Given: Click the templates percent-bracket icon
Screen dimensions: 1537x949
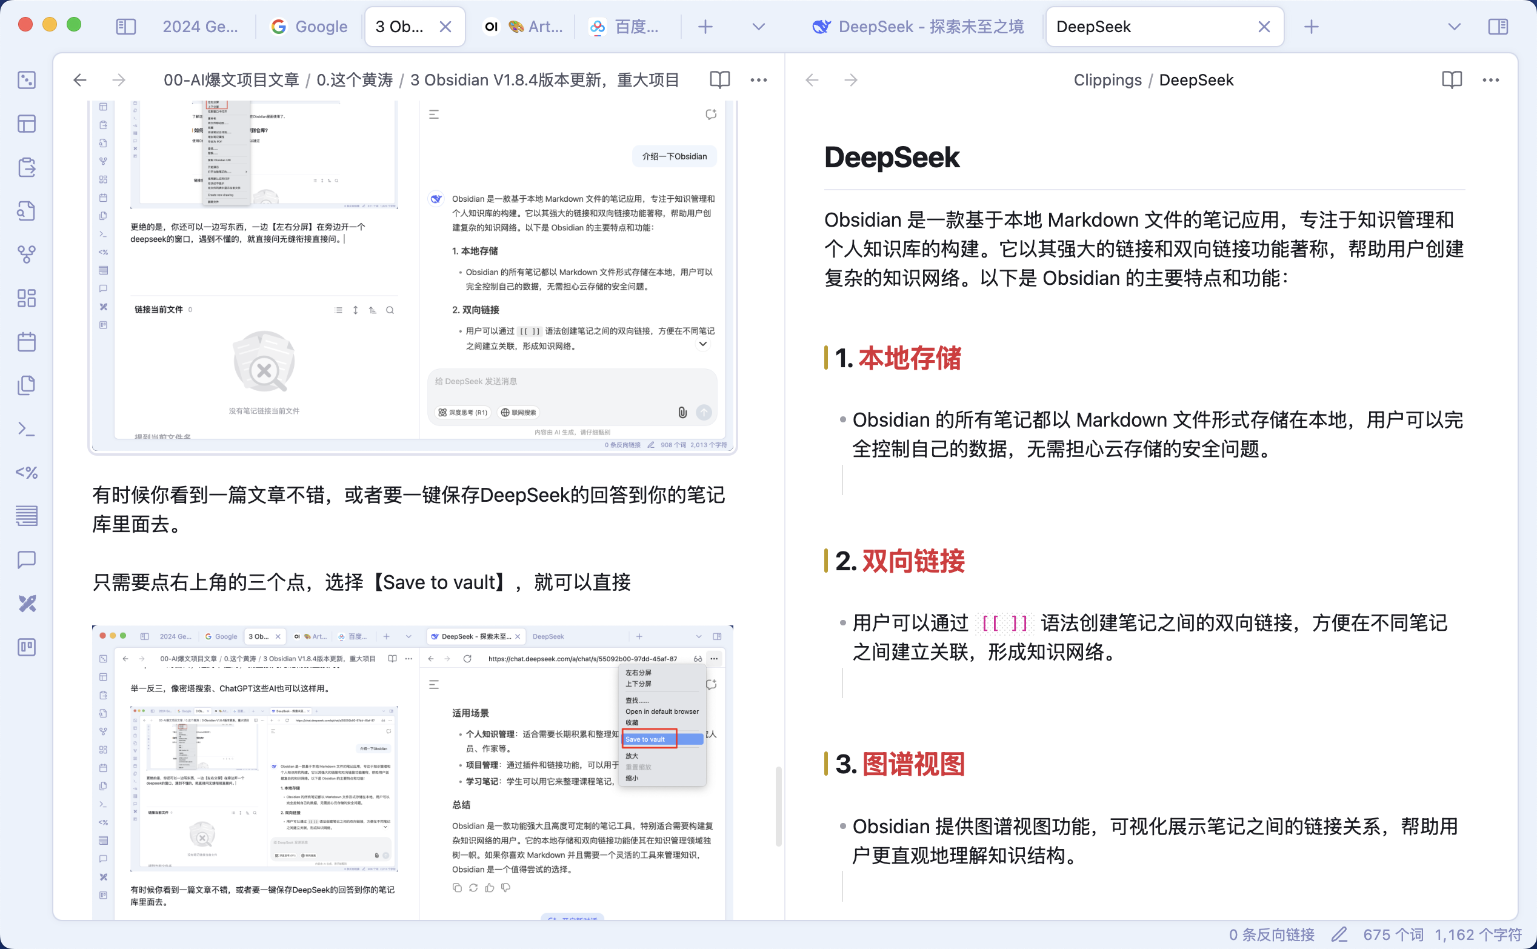Looking at the screenshot, I should (x=26, y=473).
